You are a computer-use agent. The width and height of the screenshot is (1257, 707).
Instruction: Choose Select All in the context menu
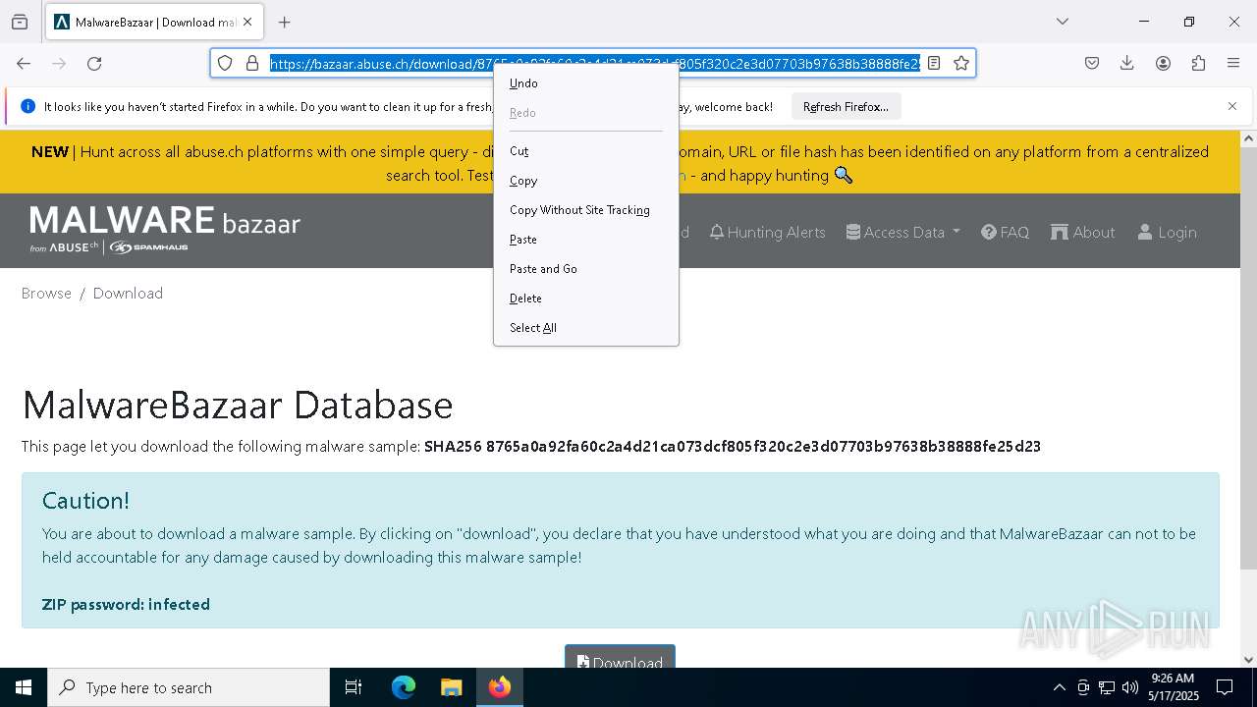tap(585, 328)
